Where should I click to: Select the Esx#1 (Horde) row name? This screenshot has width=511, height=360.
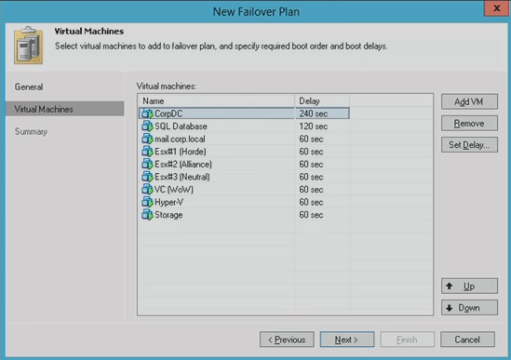click(181, 152)
